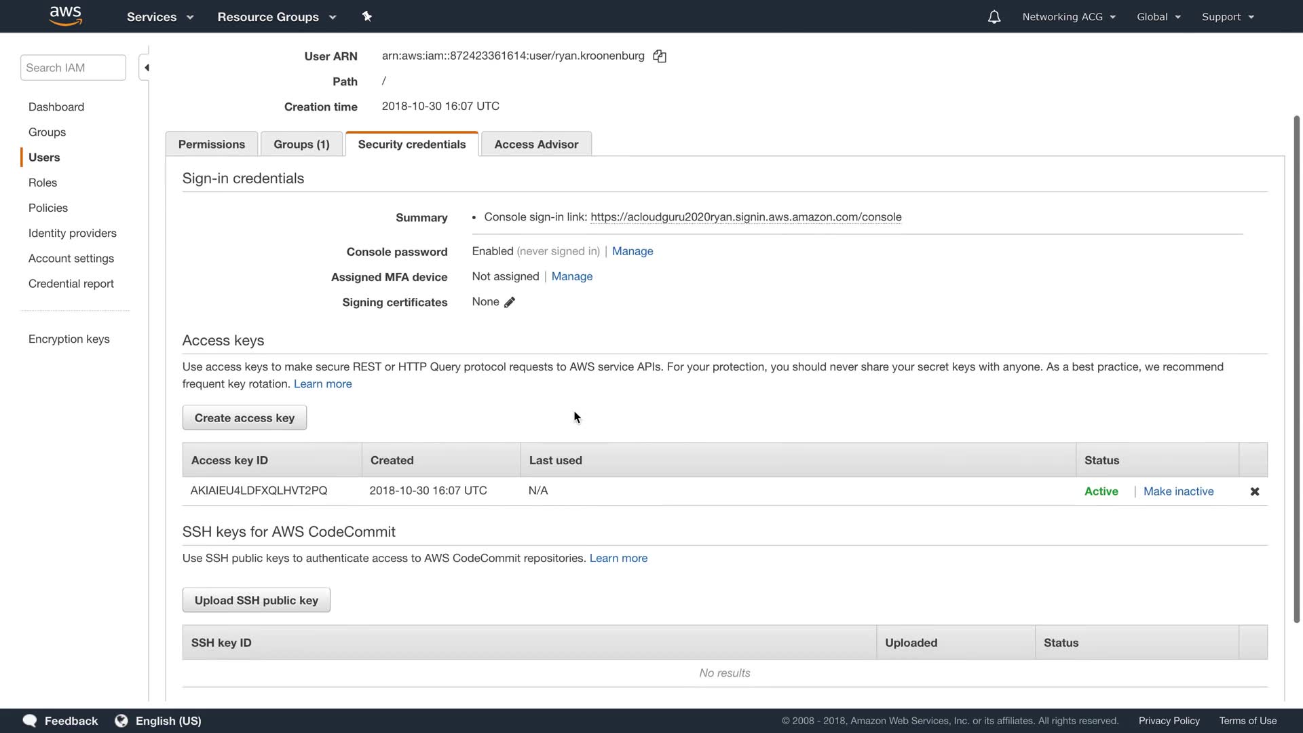Expand the Global region dropdown
The width and height of the screenshot is (1303, 733).
(1158, 17)
